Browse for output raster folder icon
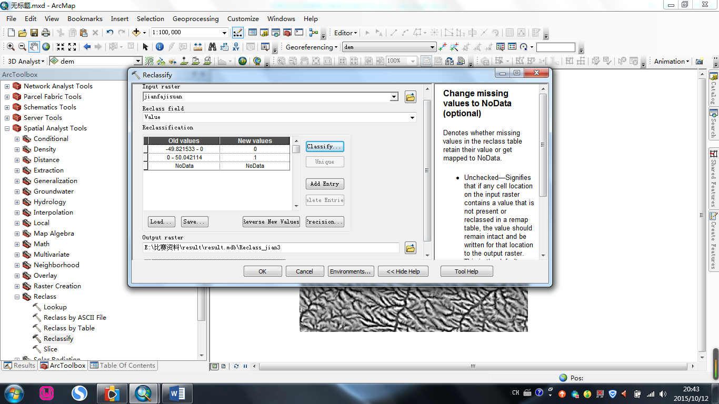 411,247
